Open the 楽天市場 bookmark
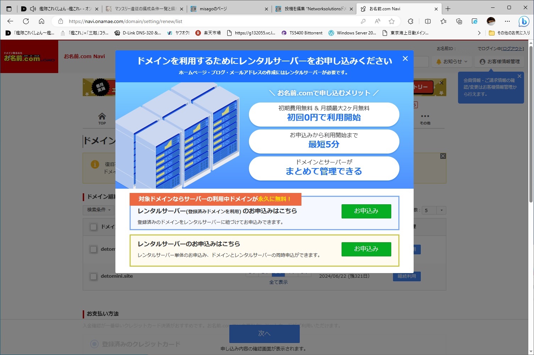The width and height of the screenshot is (534, 355). (x=208, y=33)
